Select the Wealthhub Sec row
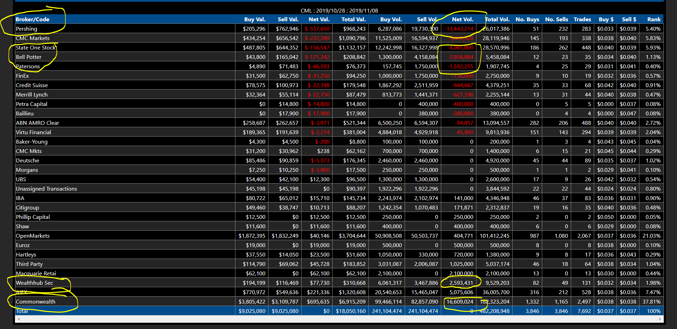Viewport: 677px width, 329px height. pos(339,283)
